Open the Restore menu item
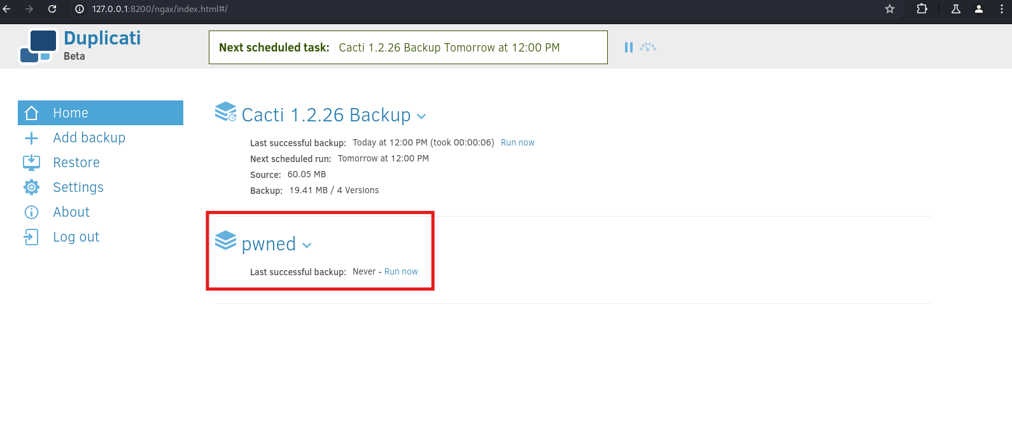The width and height of the screenshot is (1012, 443). coord(76,163)
